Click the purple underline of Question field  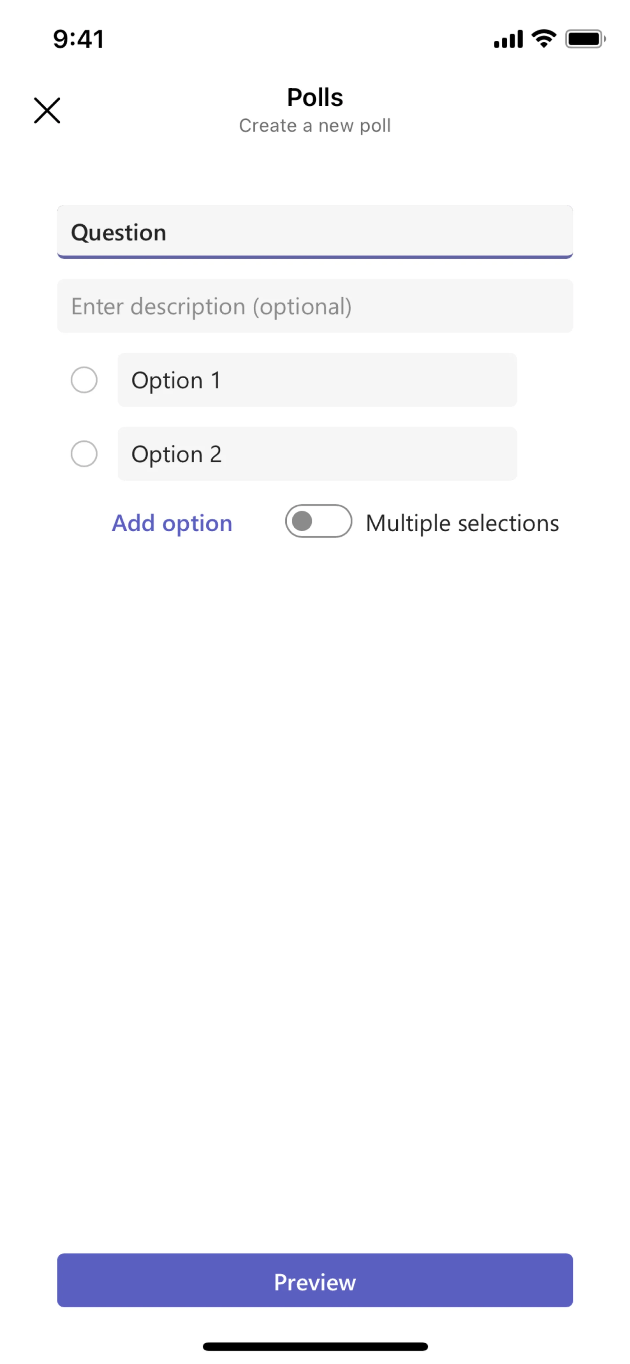(x=315, y=257)
